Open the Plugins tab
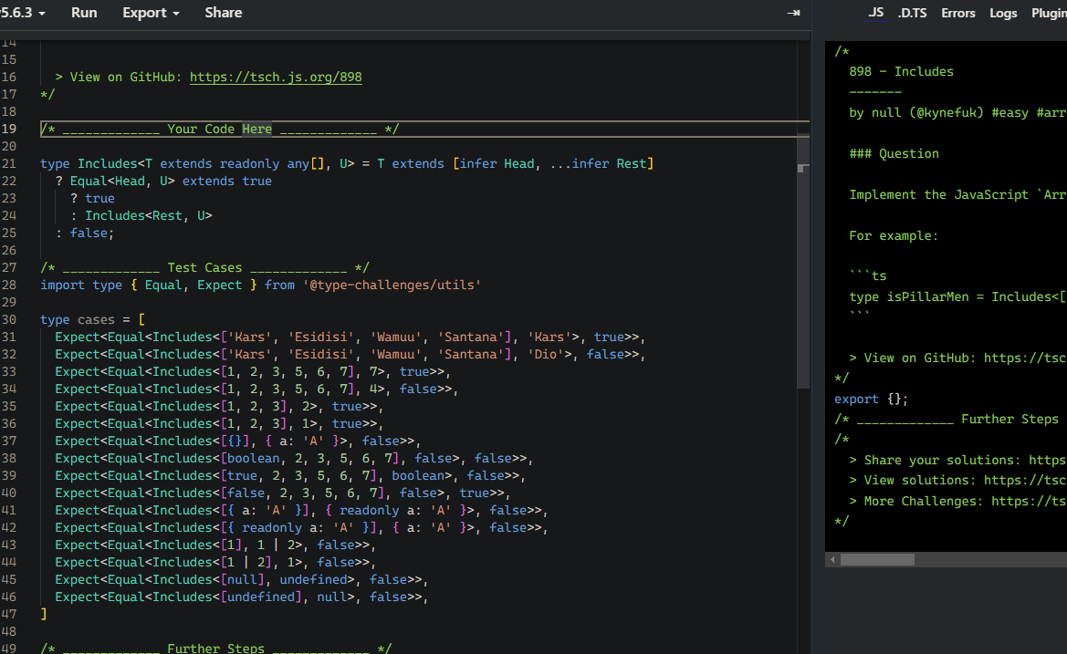 [x=1048, y=13]
